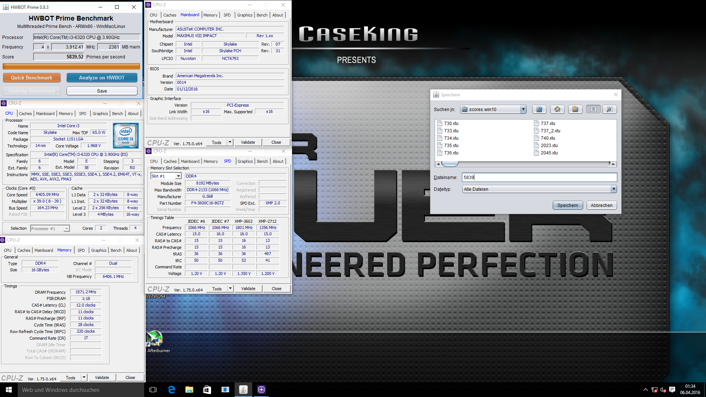Show hidden system tray icons

click(646, 390)
